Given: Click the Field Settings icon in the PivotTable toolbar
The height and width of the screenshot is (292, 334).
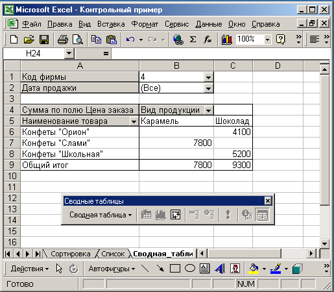Looking at the screenshot, I should click(246, 215).
